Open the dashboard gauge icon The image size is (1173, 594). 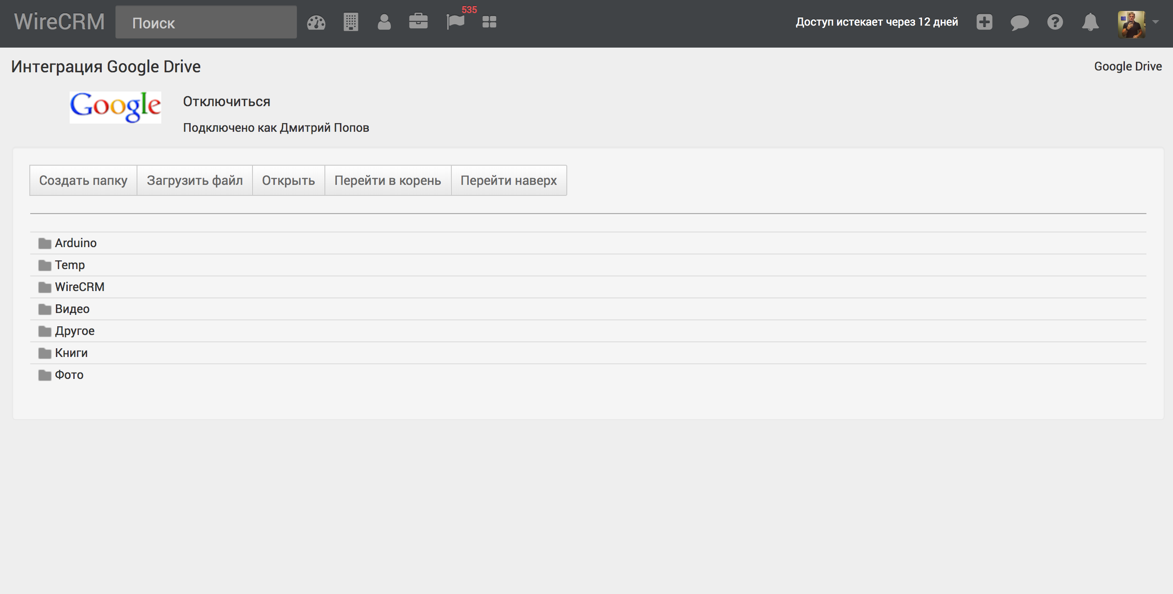316,22
